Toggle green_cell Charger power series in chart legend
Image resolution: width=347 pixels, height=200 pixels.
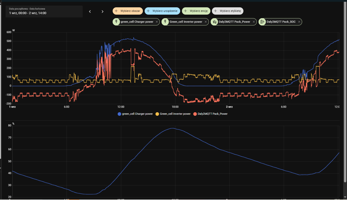(x=135, y=114)
